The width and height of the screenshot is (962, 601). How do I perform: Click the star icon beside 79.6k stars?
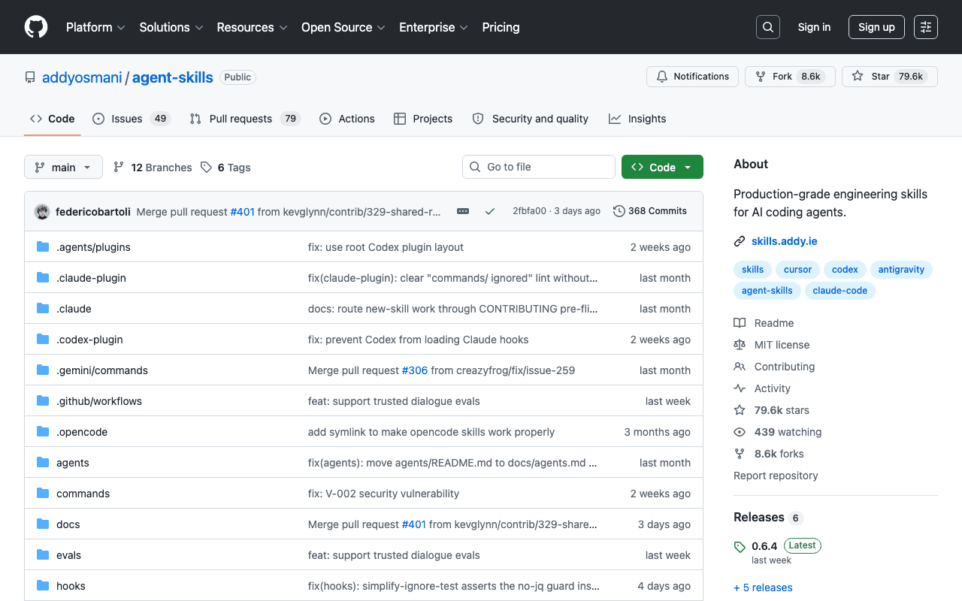tap(740, 410)
